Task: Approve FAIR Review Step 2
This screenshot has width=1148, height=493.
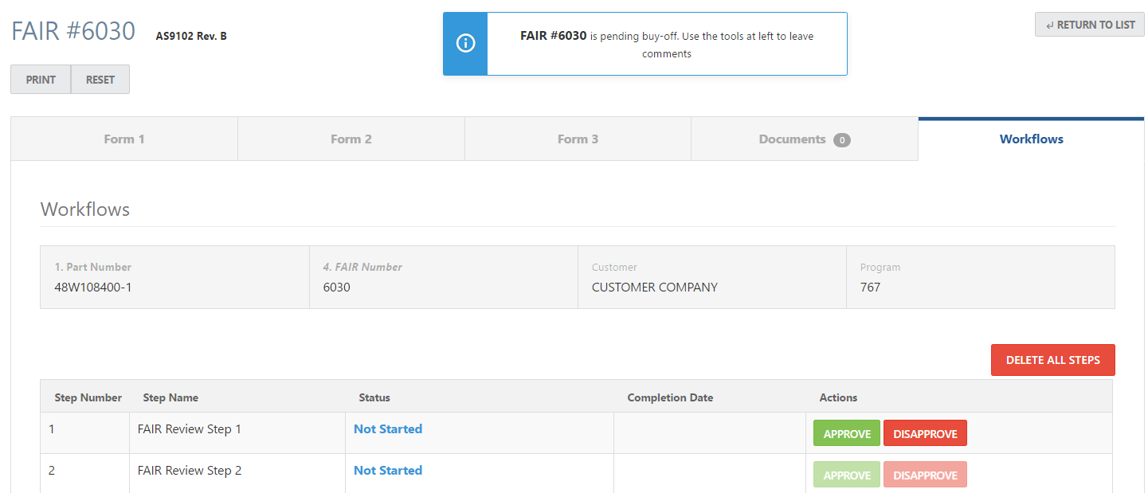Action: (847, 475)
